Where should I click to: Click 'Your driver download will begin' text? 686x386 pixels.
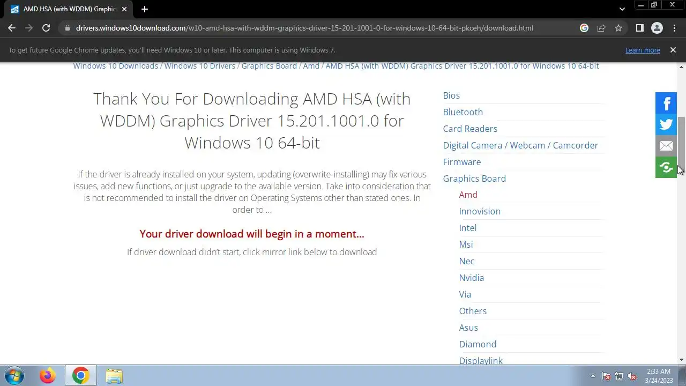pyautogui.click(x=252, y=234)
